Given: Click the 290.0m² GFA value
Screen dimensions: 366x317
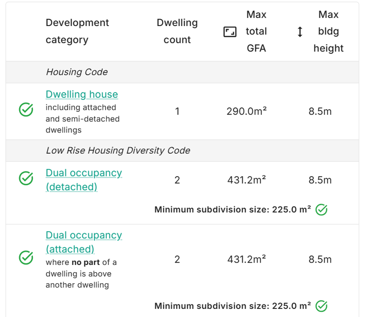Looking at the screenshot, I should click(x=247, y=111).
